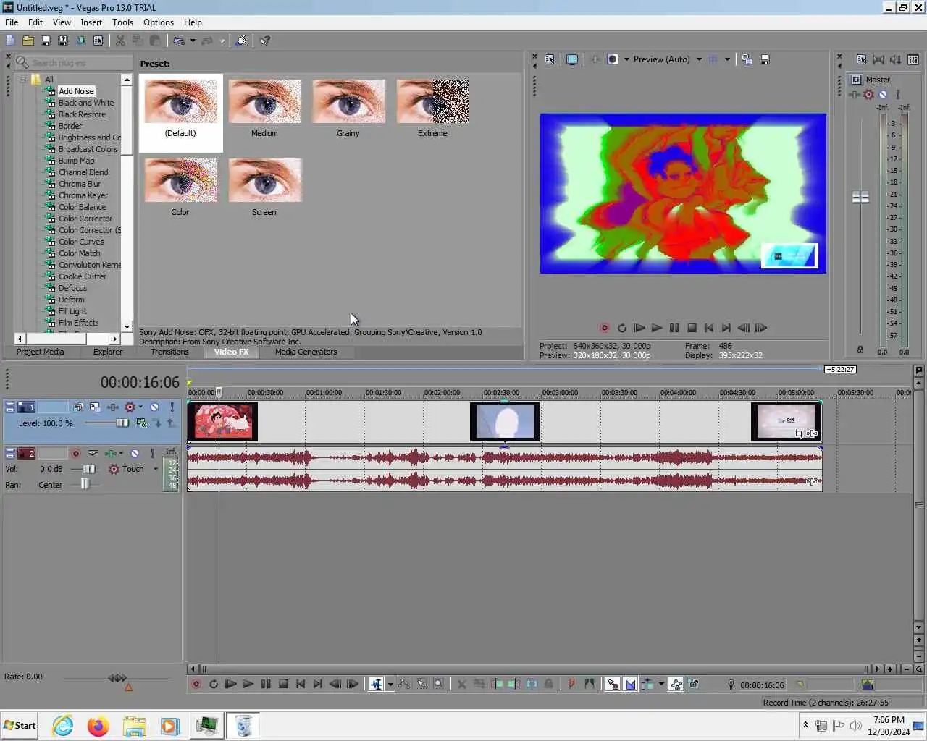Toggle Automatic Crossfades button
Screen dimensions: 927x741
630,684
